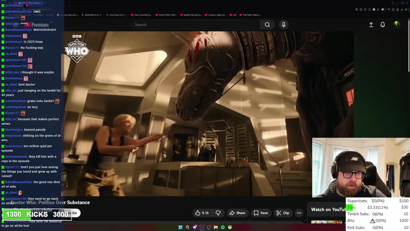The width and height of the screenshot is (410, 231).
Task: Click the YouTube search magnifier button
Action: tap(267, 25)
